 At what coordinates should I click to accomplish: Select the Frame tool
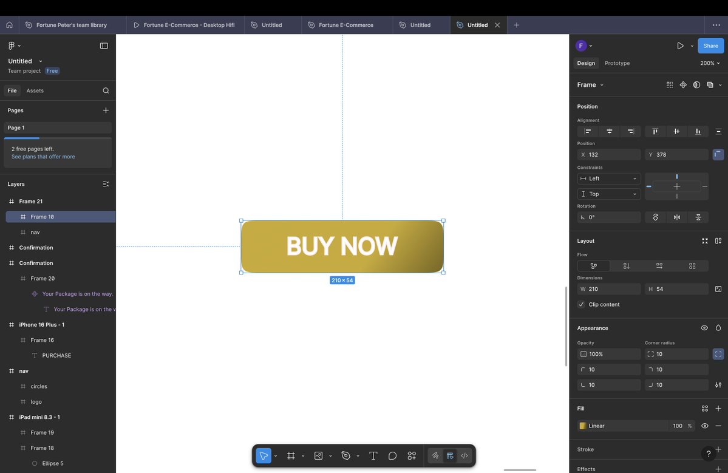coord(291,456)
